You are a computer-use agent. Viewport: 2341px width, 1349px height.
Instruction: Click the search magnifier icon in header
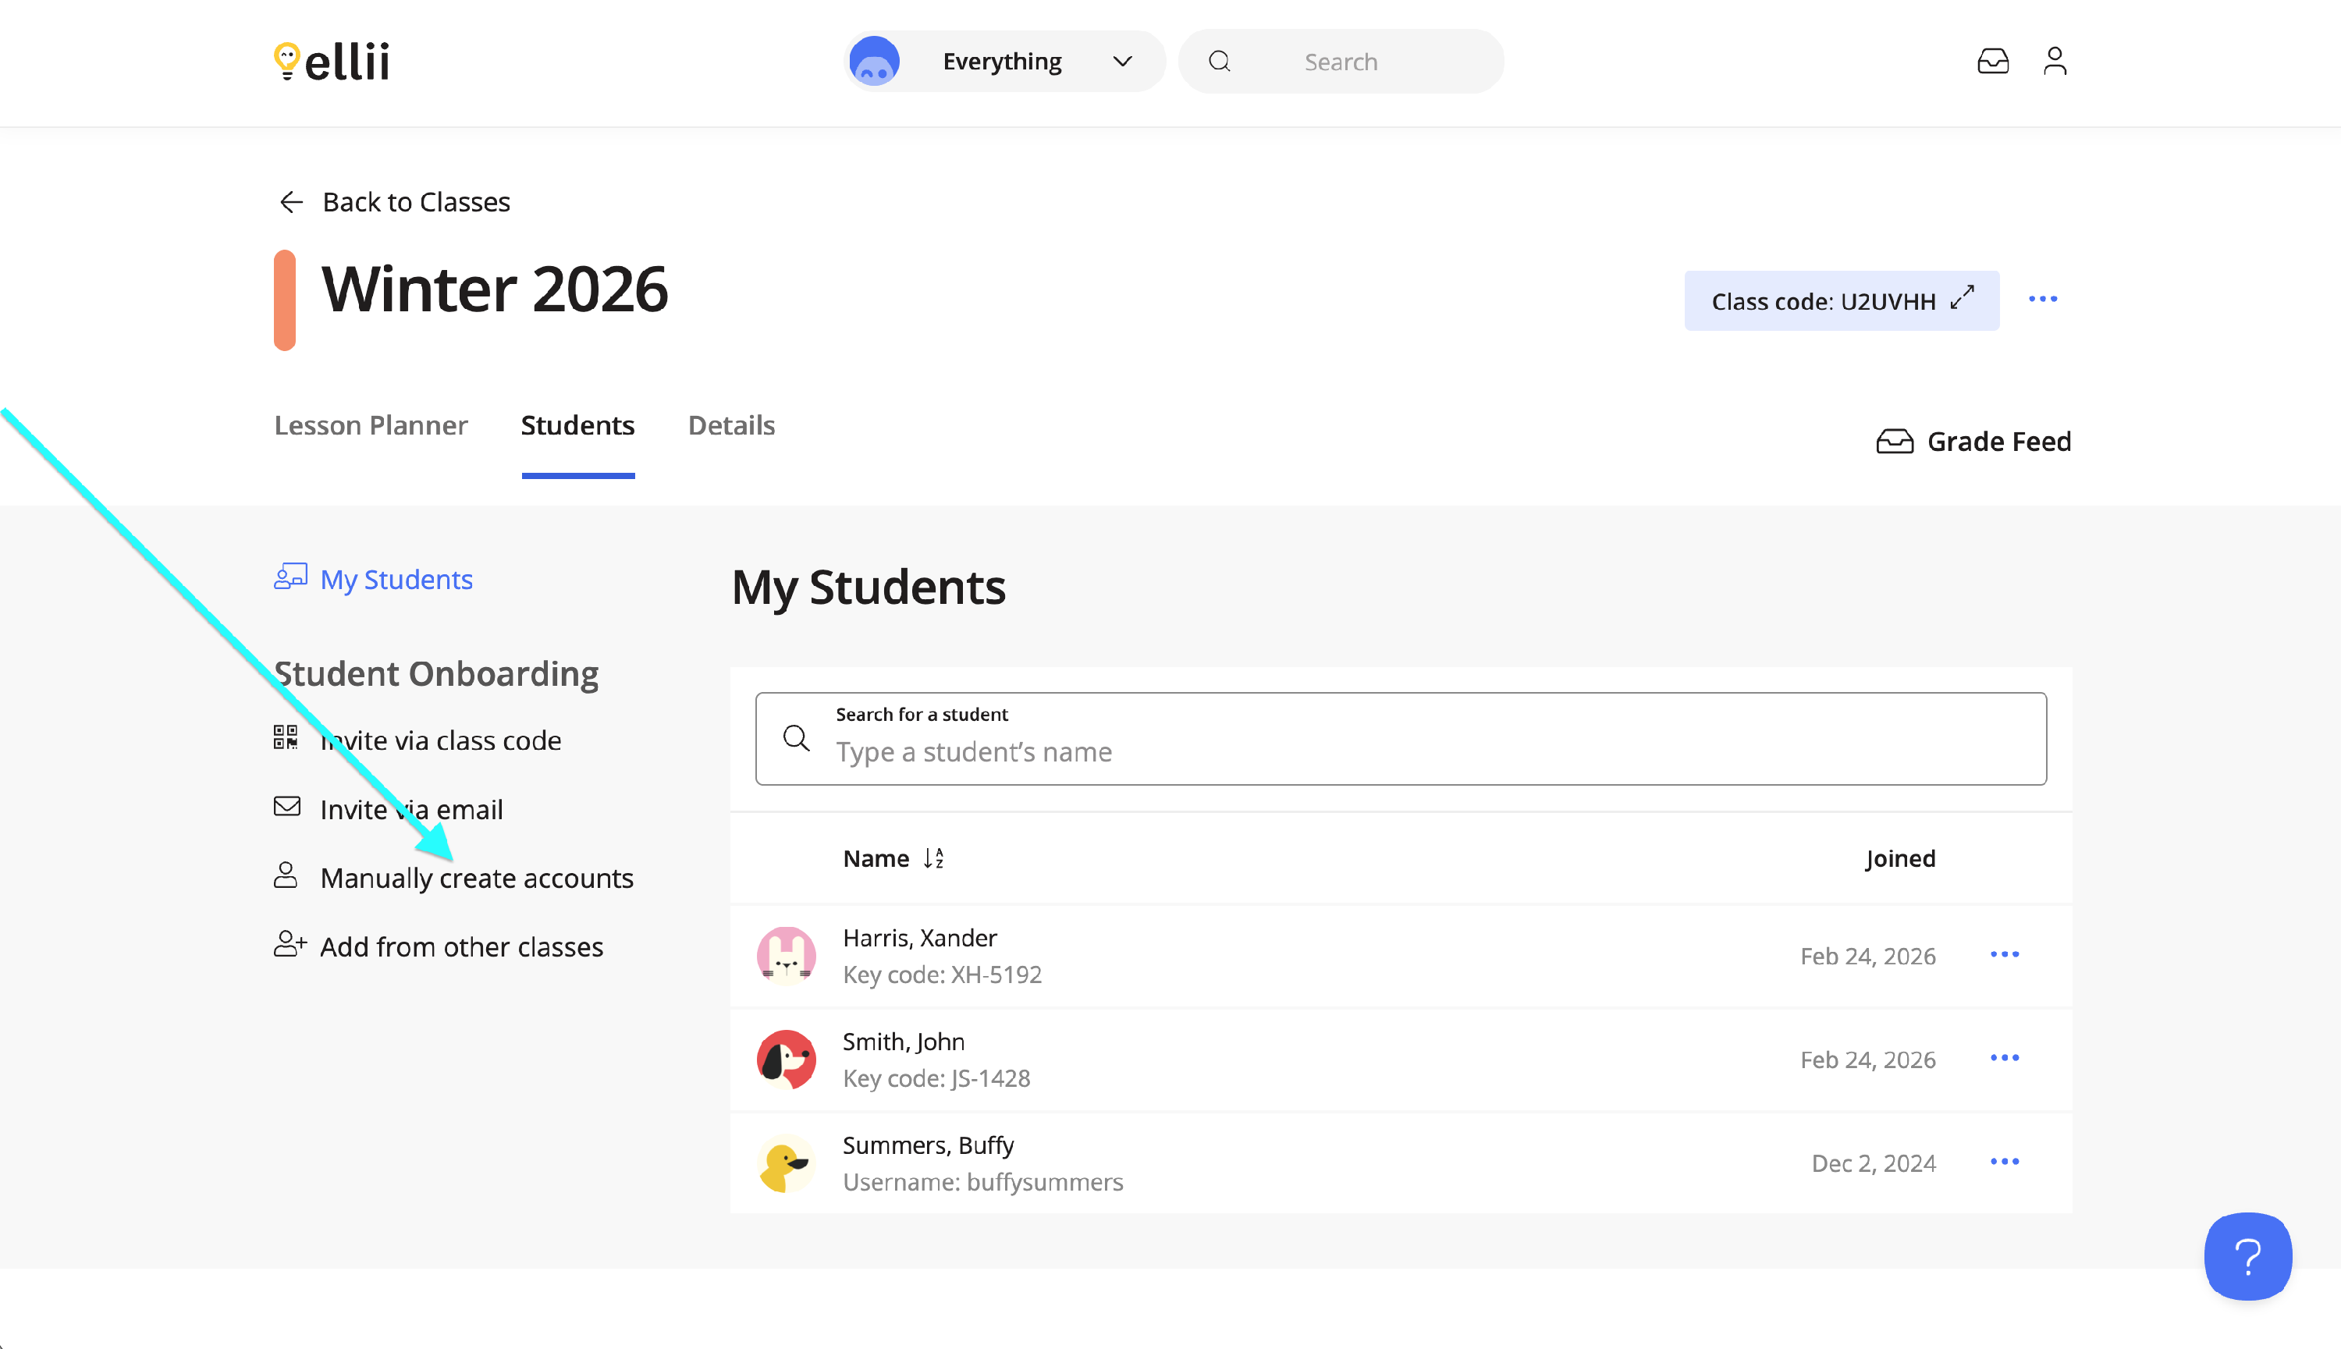tap(1219, 61)
